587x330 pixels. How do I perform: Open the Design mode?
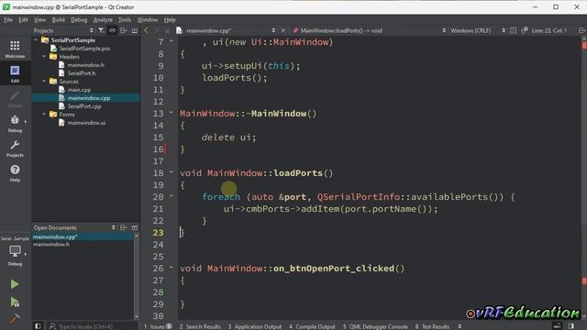coord(15,99)
